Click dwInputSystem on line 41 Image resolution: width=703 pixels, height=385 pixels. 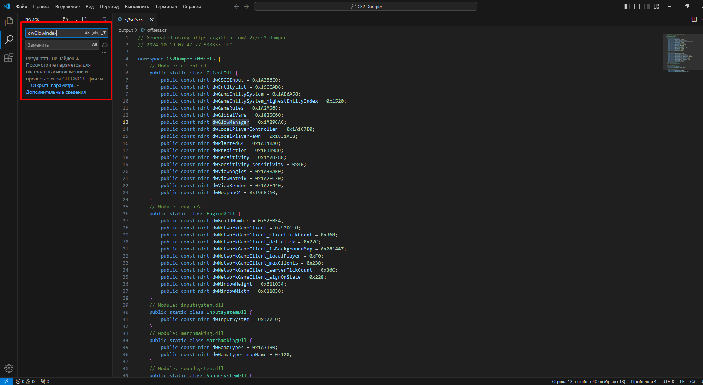pyautogui.click(x=231, y=319)
